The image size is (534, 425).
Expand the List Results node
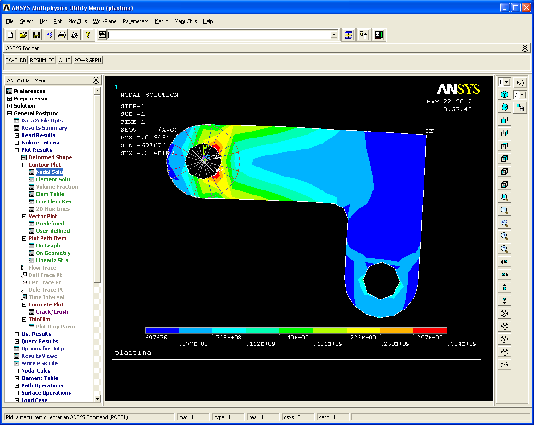tap(17, 334)
